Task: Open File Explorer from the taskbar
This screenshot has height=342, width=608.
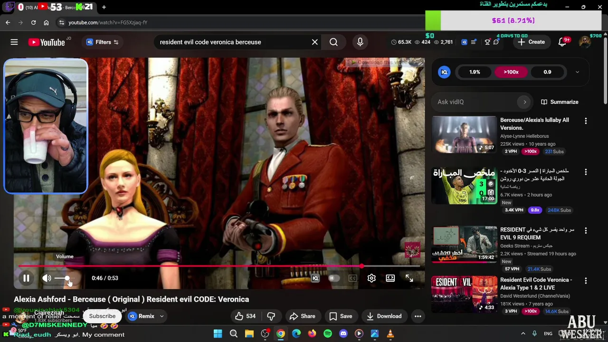Action: [x=249, y=334]
